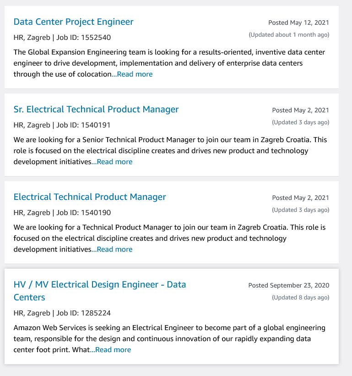The image size is (352, 376).
Task: Open HV / MV Electrical Design Engineer listing
Action: 100,291
